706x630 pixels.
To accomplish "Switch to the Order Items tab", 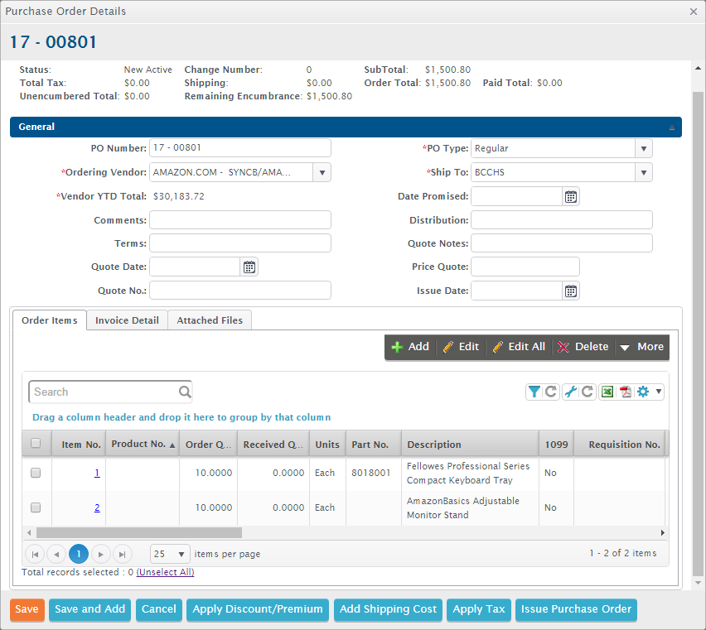I will [x=50, y=320].
